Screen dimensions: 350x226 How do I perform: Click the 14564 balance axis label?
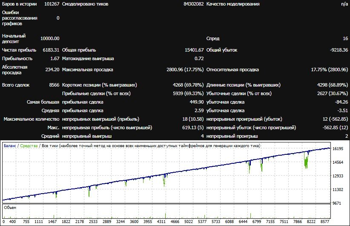(338, 162)
